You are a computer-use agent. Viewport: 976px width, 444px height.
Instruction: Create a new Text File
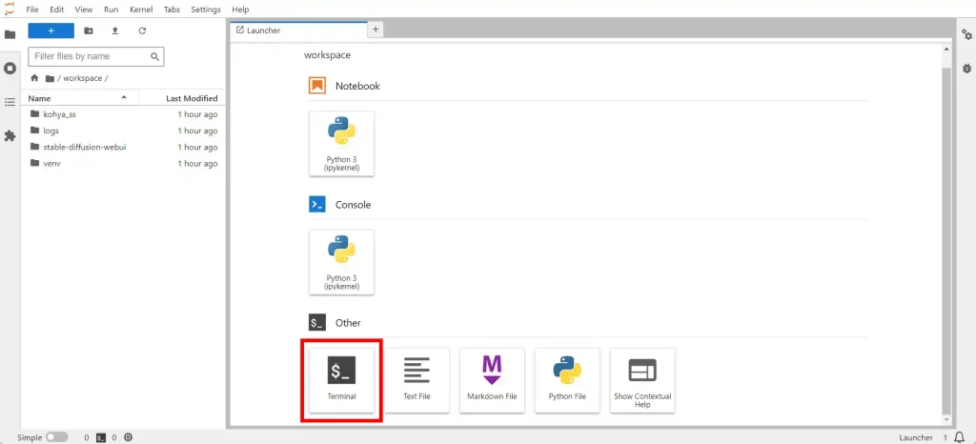(417, 379)
